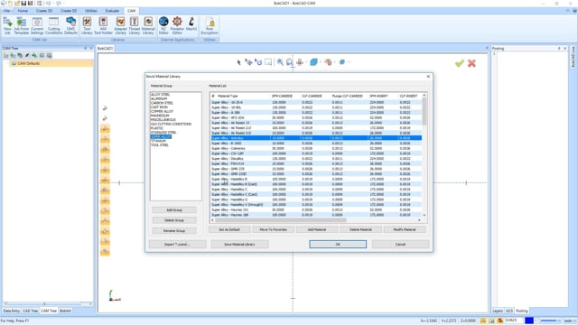Click the New Job icon in ribbon
The width and height of the screenshot is (578, 325).
pyautogui.click(x=7, y=26)
